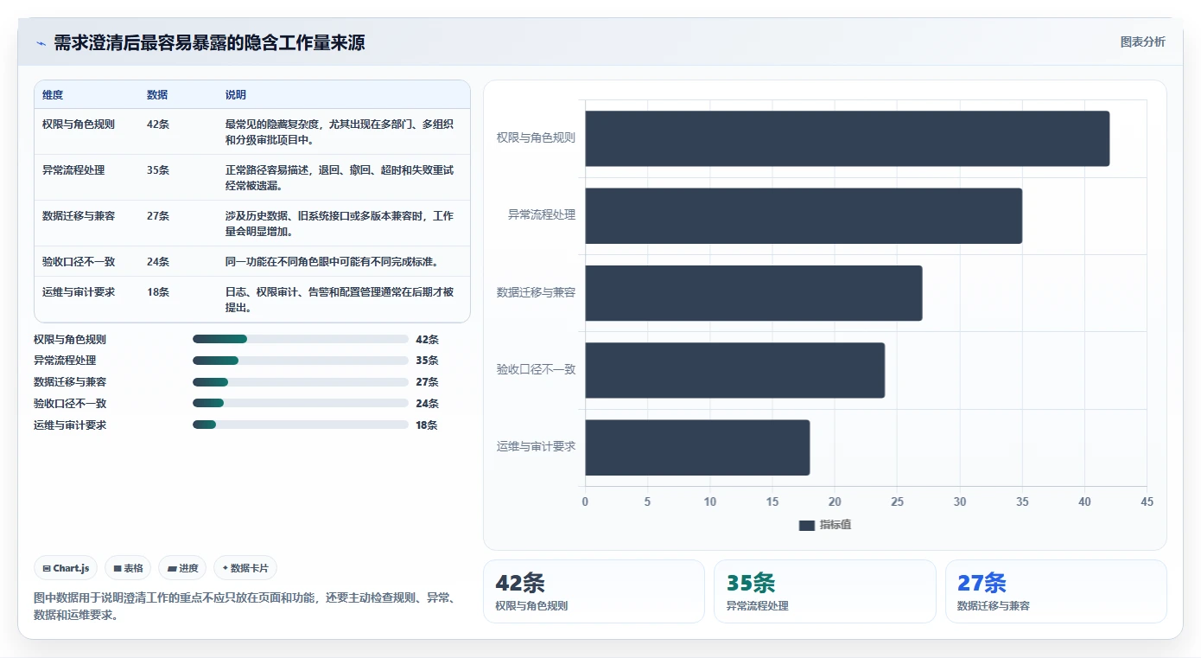Viewport: 1201px width, 658px height.
Task: Click the 异常流程处理 progress bar
Action: click(x=301, y=361)
